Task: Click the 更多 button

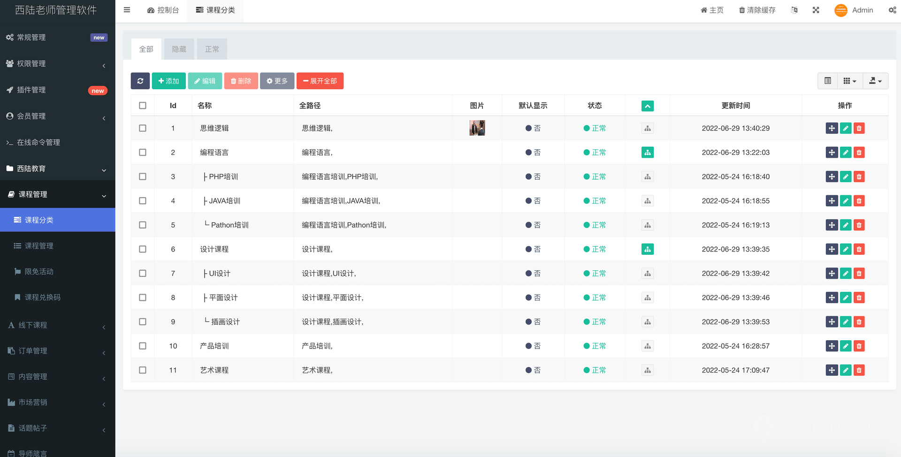Action: (x=277, y=81)
